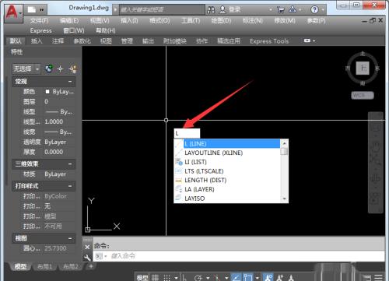Open the 格式(O) menu
The width and height of the screenshot is (389, 281).
point(159,20)
